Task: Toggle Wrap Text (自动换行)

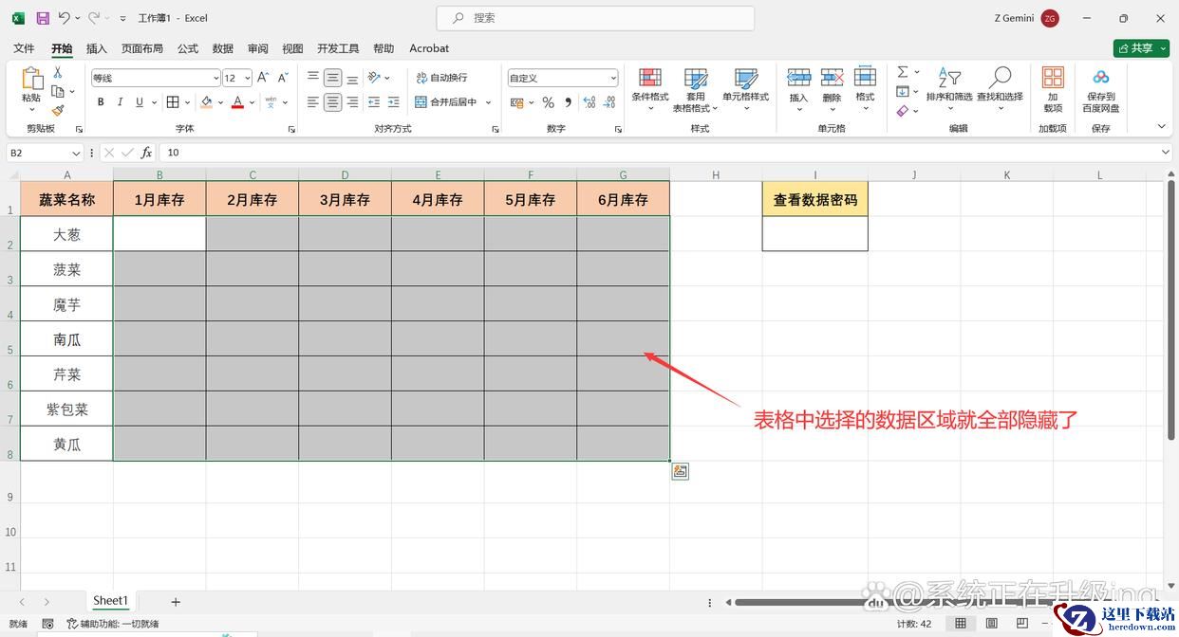Action: pyautogui.click(x=441, y=78)
